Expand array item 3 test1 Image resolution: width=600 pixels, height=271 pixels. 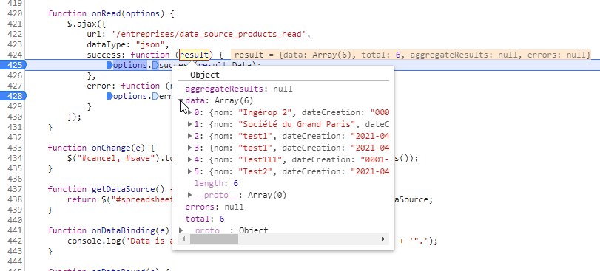coord(190,148)
